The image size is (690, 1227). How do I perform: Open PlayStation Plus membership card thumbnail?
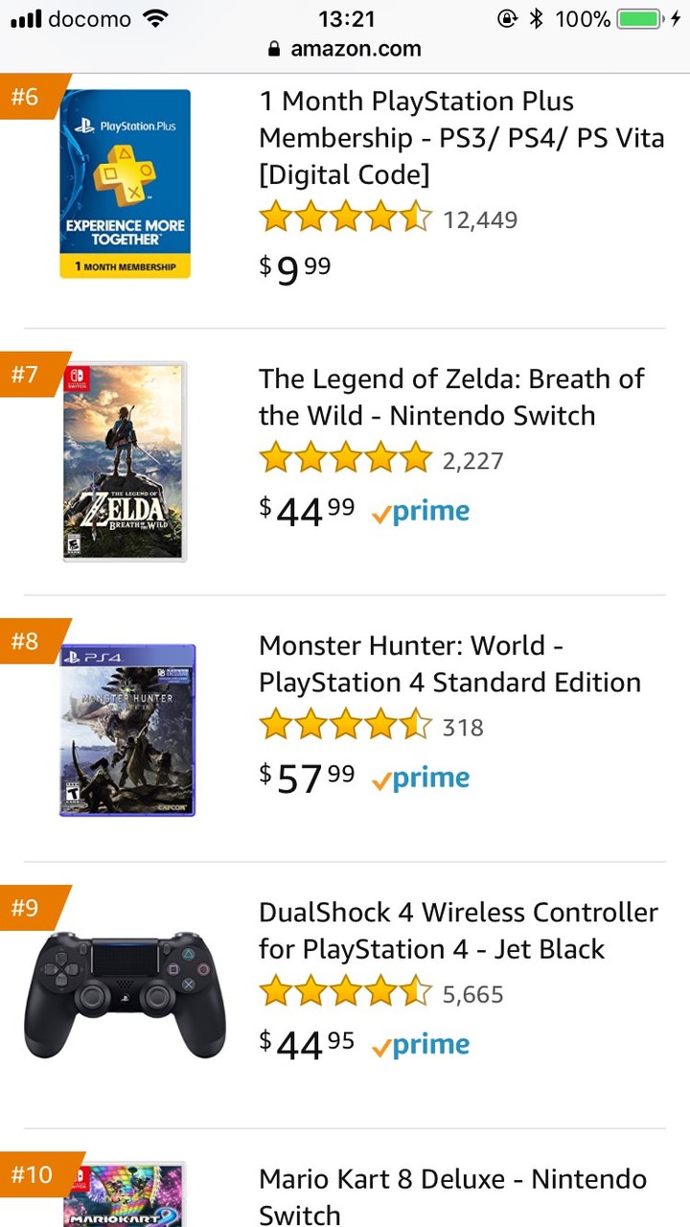coord(125,184)
